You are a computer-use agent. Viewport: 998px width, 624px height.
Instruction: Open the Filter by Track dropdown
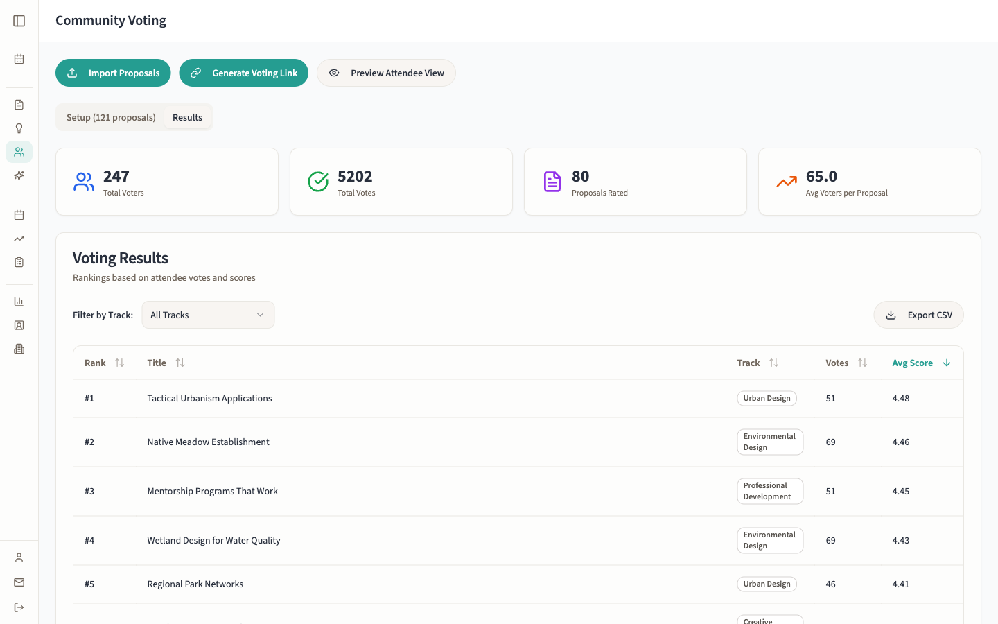pos(208,315)
